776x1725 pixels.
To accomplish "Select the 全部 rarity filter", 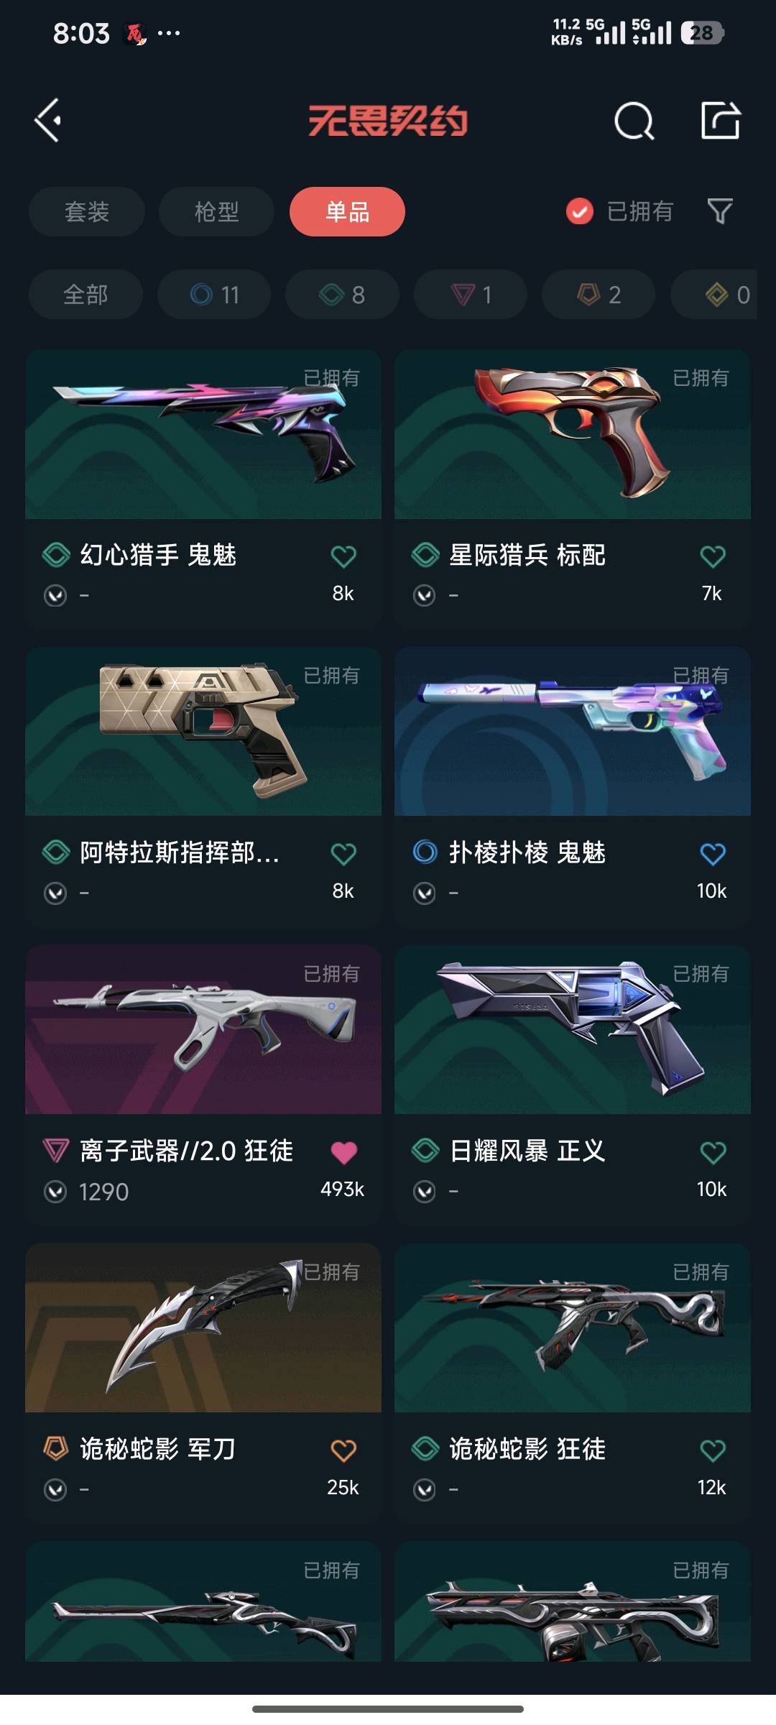I will 86,294.
